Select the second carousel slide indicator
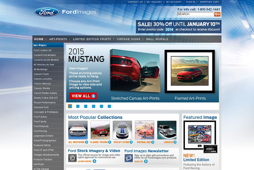Image resolution: width=254 pixels, height=170 pixels. 78,106
